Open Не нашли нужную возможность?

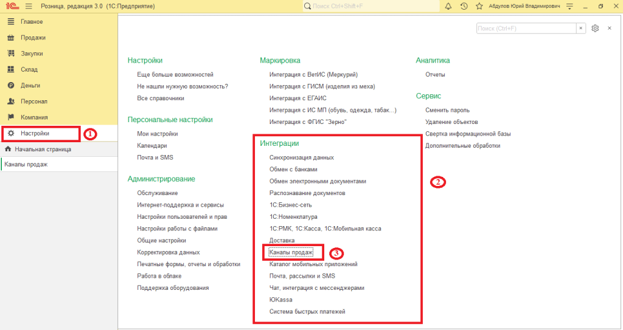click(183, 86)
